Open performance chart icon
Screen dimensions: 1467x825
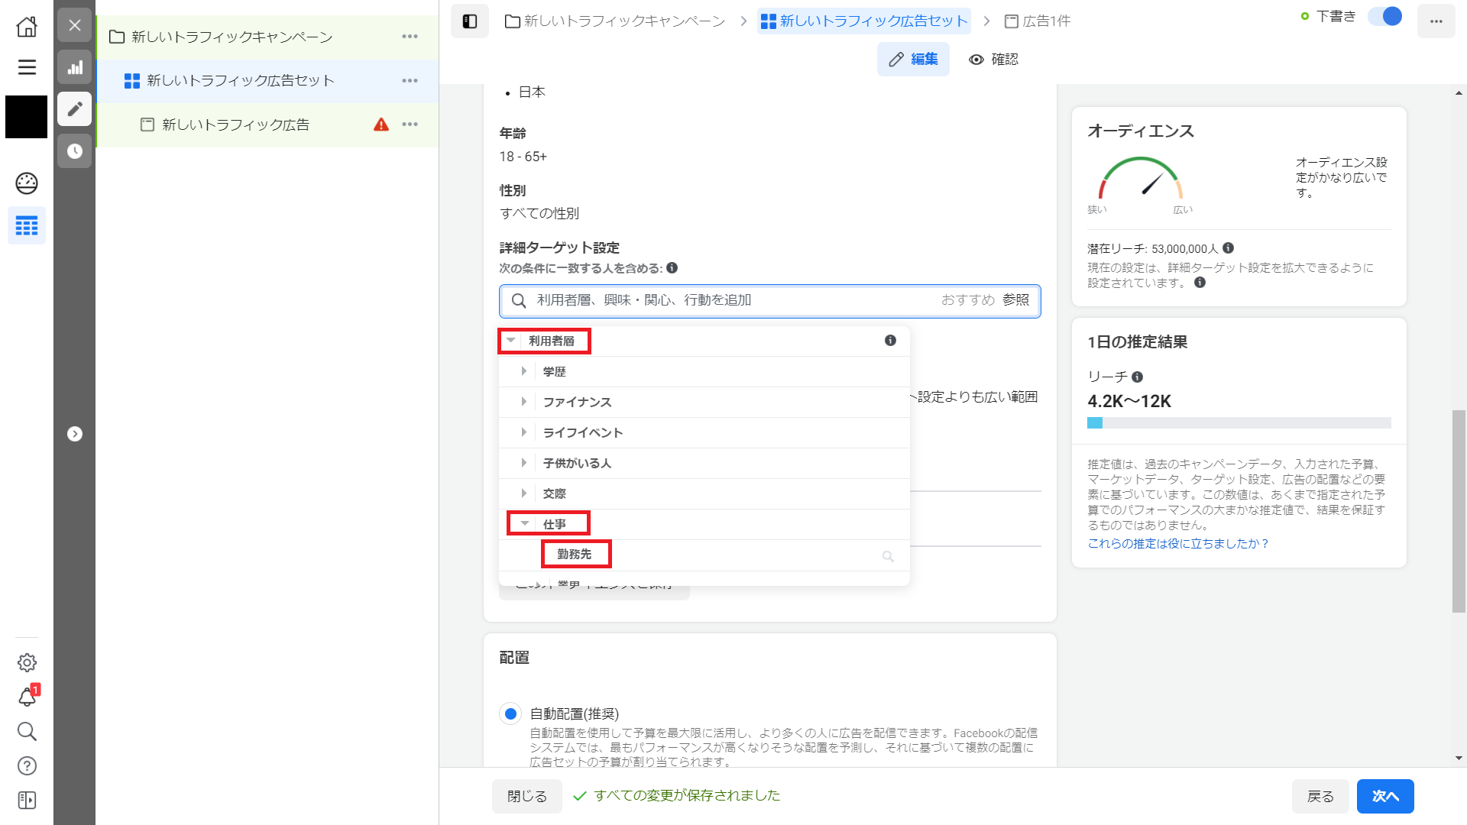coord(75,67)
